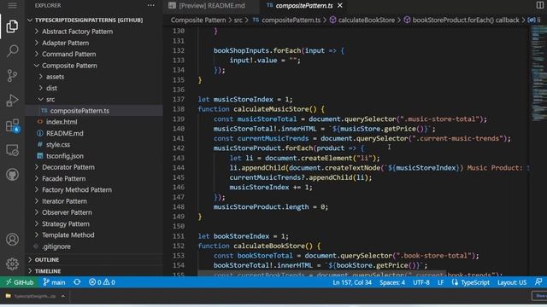
Task: Expand the OUTLINE section
Action: point(47,260)
